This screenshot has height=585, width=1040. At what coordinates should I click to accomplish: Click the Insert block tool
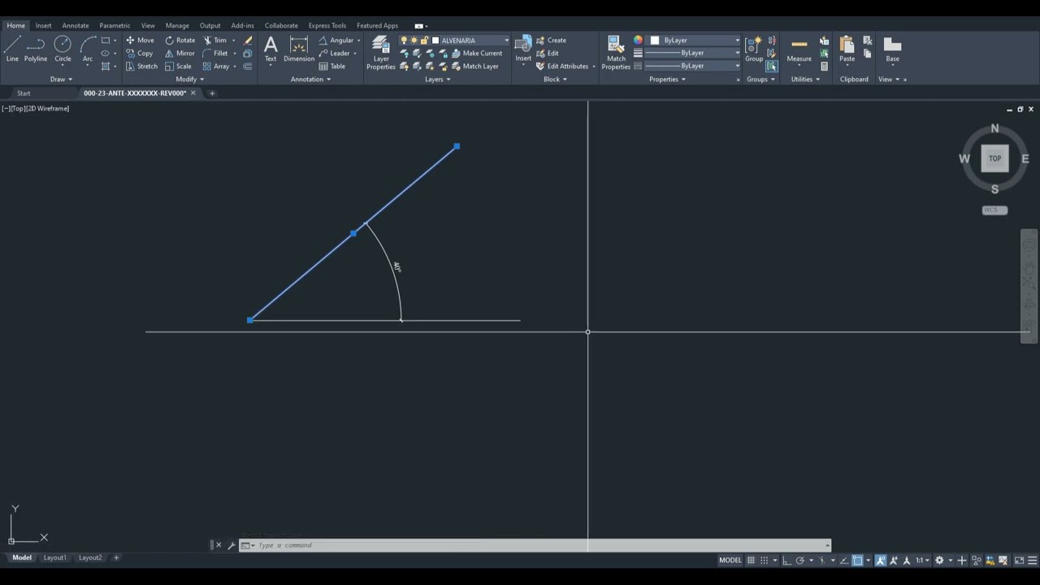[x=523, y=48]
